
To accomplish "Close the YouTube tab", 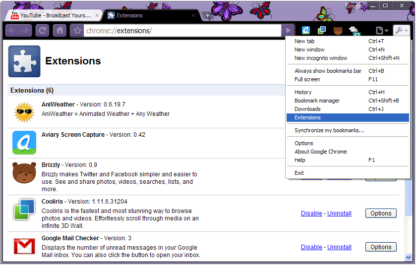I will 97,15.
